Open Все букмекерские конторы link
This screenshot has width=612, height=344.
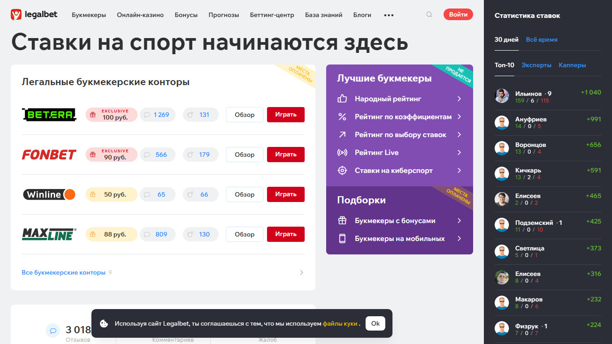click(64, 272)
